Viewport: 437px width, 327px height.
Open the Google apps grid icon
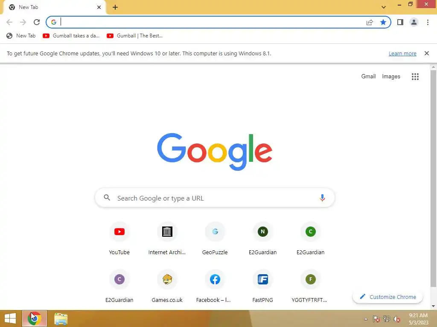415,77
